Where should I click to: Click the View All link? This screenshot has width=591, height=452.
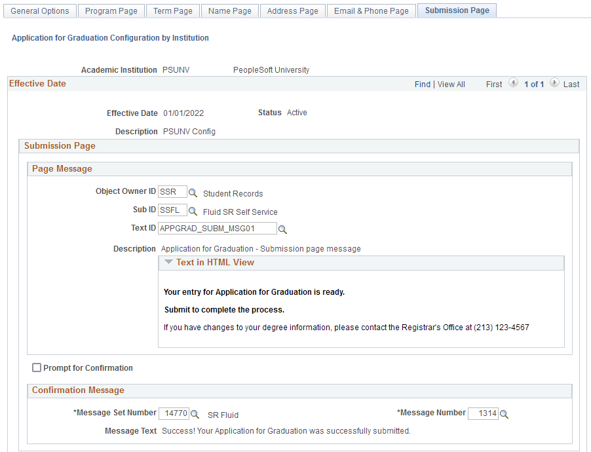[451, 85]
